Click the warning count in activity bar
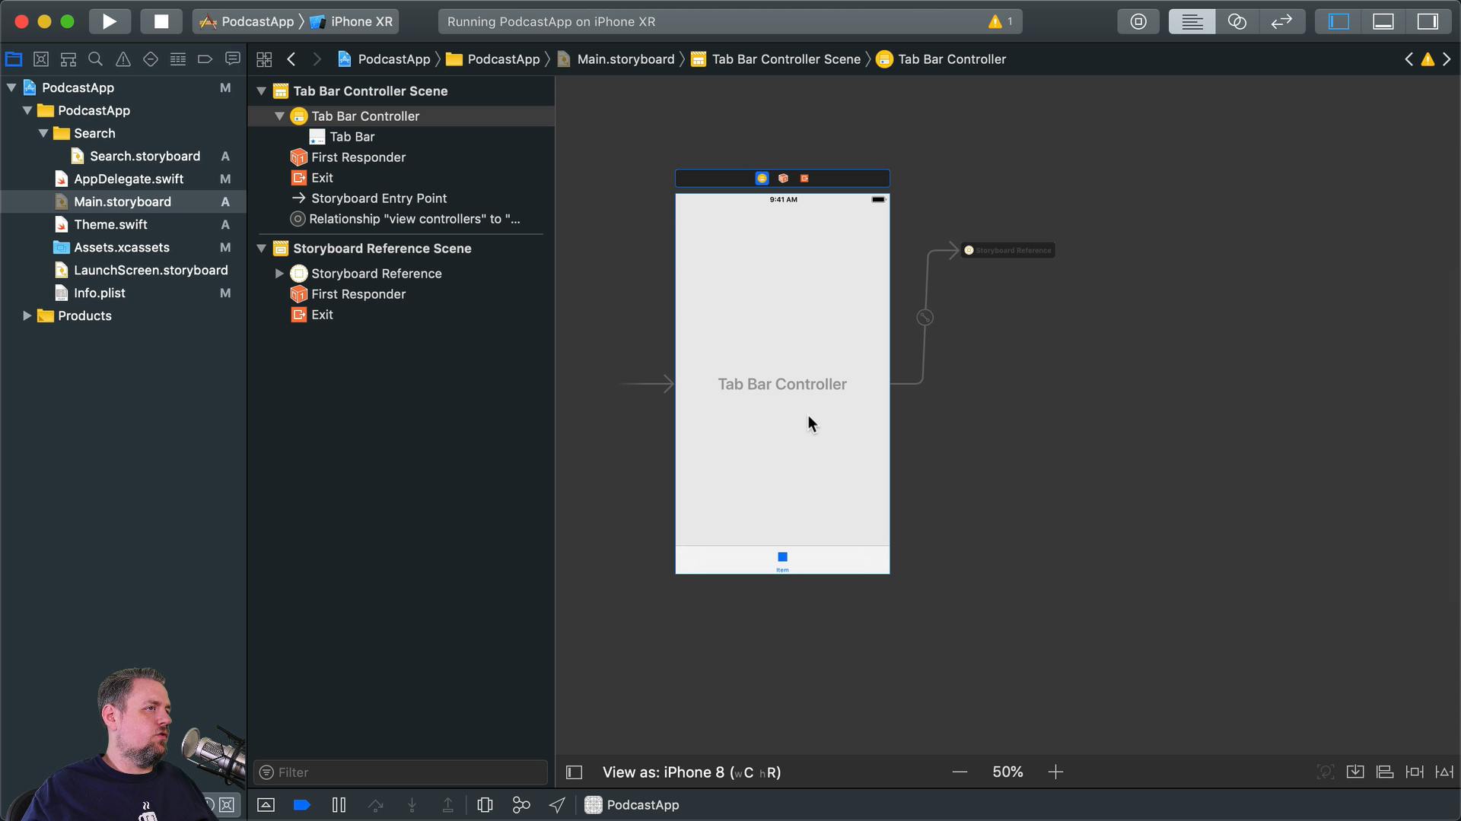The image size is (1461, 821). [x=1001, y=21]
